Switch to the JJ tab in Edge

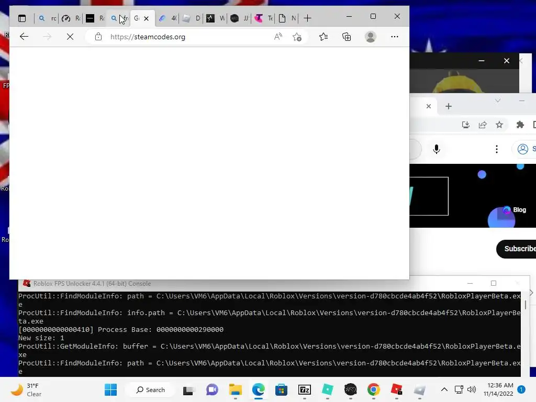point(239,18)
